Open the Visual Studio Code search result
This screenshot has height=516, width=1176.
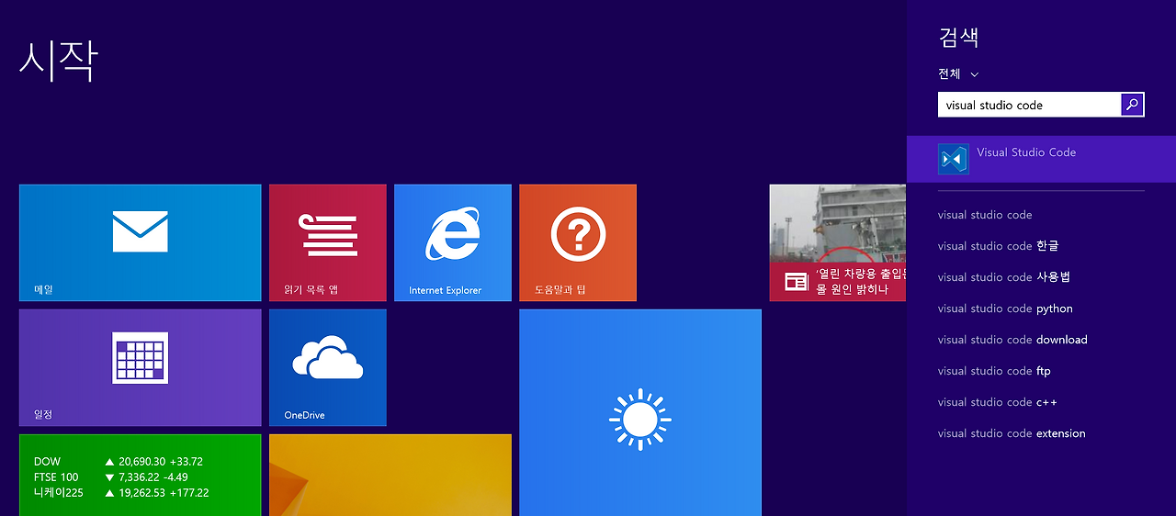[1041, 159]
